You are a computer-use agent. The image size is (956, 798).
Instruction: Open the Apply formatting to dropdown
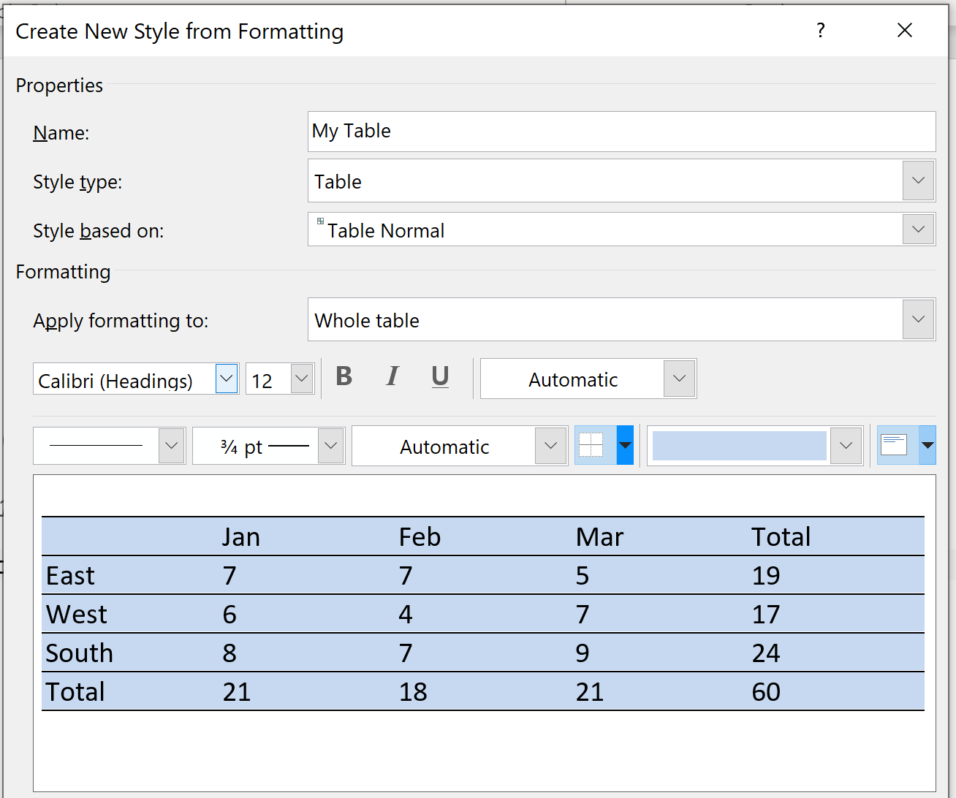[x=918, y=319]
